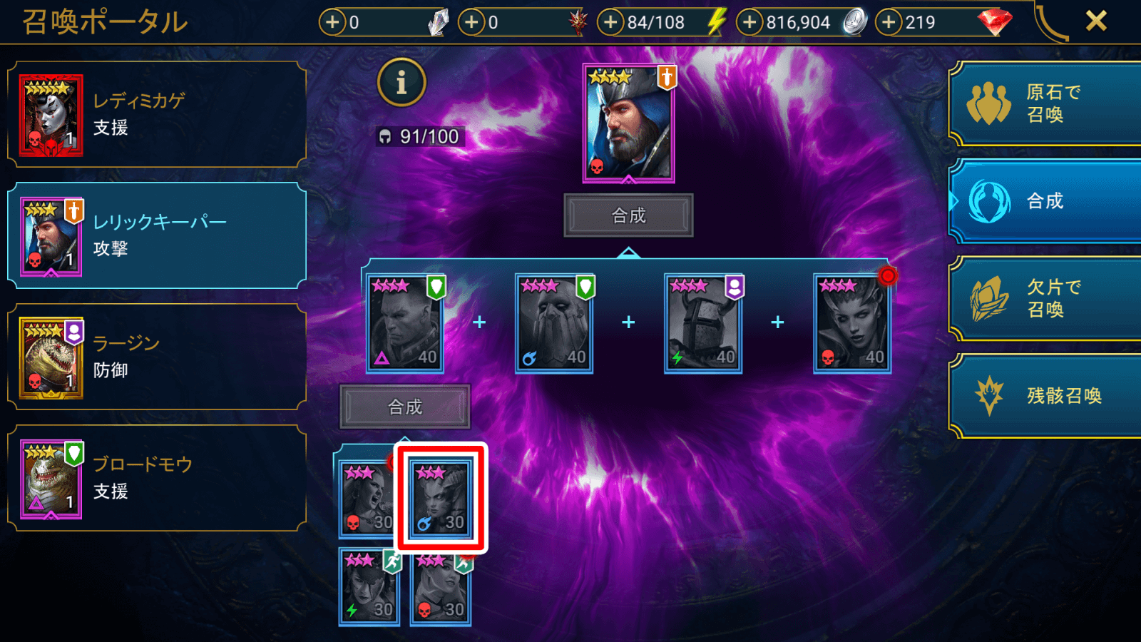The height and width of the screenshot is (642, 1141).
Task: Tap the red ruby gem icon
Action: pos(994,22)
